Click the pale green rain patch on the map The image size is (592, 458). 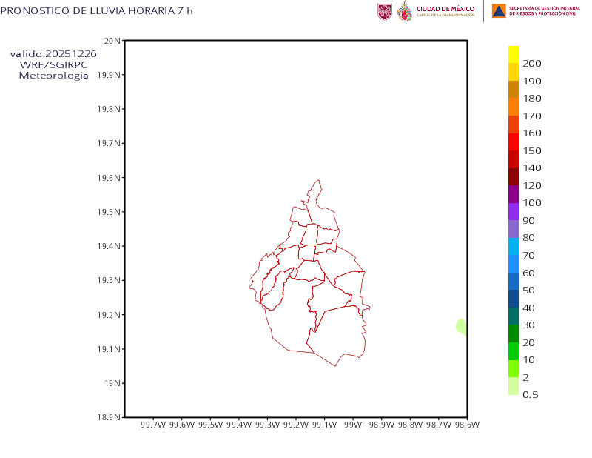(x=461, y=326)
